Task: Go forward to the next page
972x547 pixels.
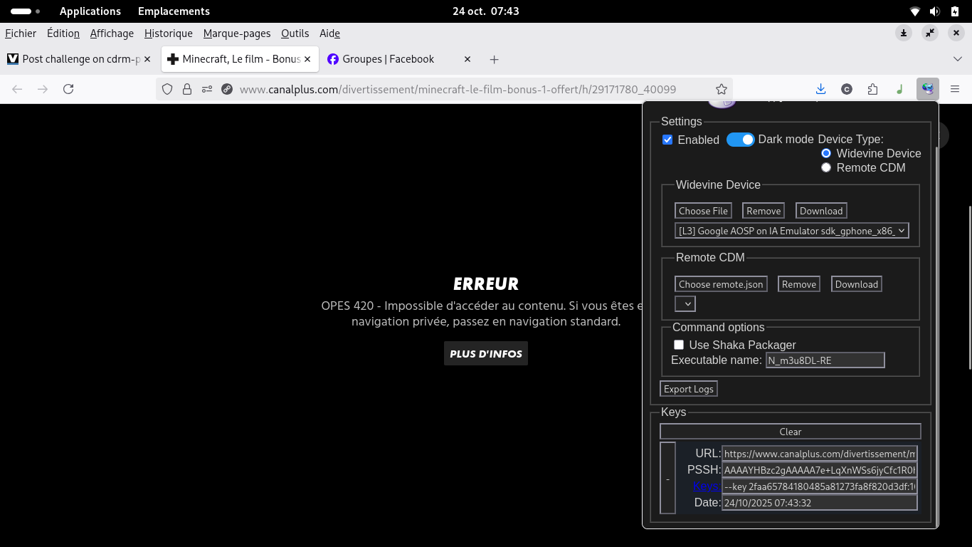Action: point(43,89)
